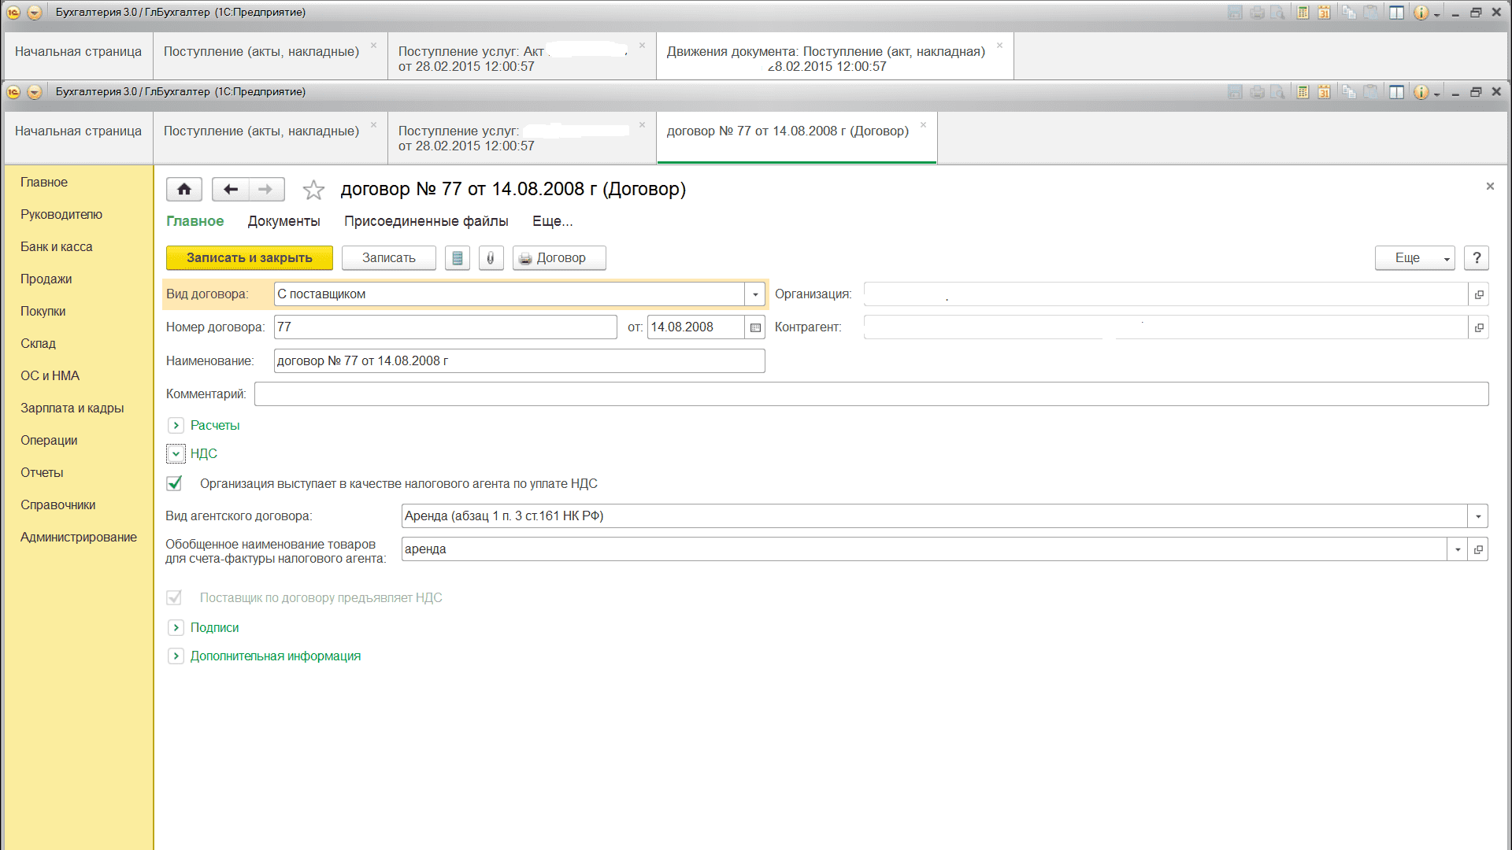The width and height of the screenshot is (1512, 850).
Task: Click the paperclip attached files icon
Action: 491,258
